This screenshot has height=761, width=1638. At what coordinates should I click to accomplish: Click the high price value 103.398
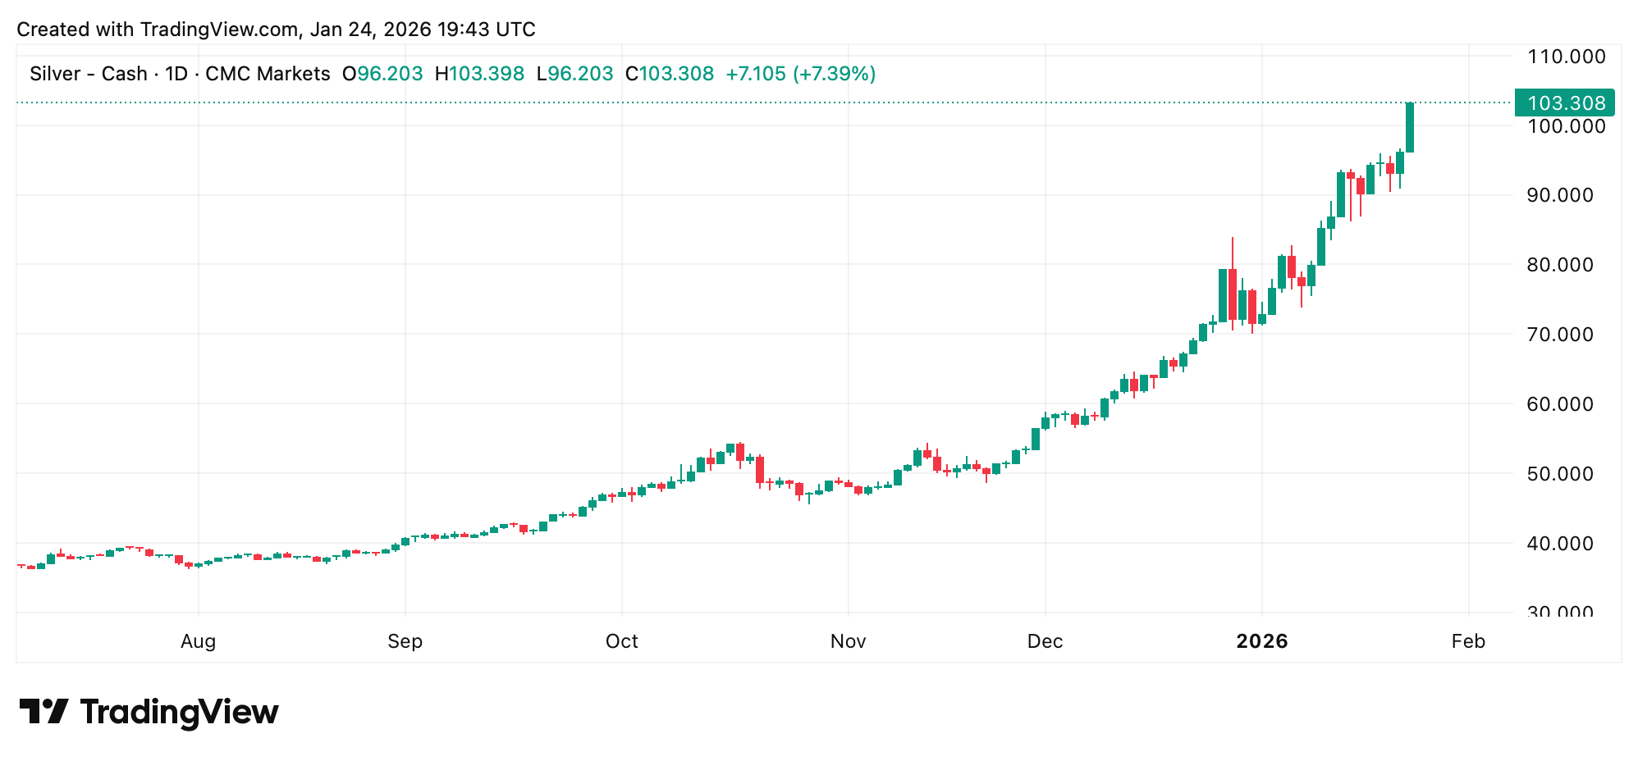pos(487,74)
